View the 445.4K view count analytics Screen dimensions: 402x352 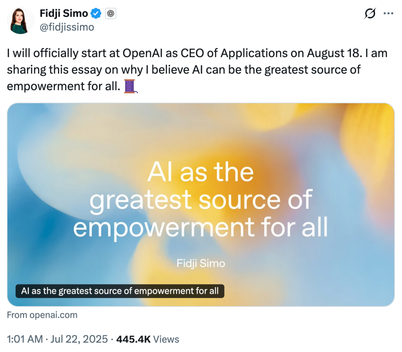pos(133,339)
